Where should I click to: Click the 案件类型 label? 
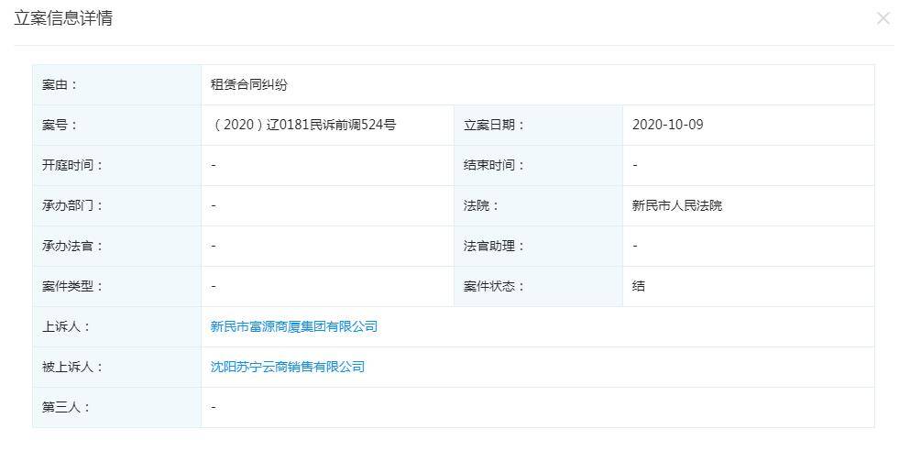[x=72, y=286]
